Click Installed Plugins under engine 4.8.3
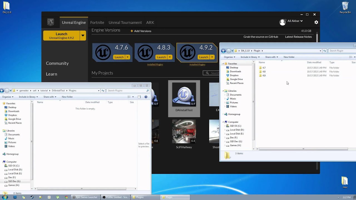The image size is (356, 200). pos(155,64)
